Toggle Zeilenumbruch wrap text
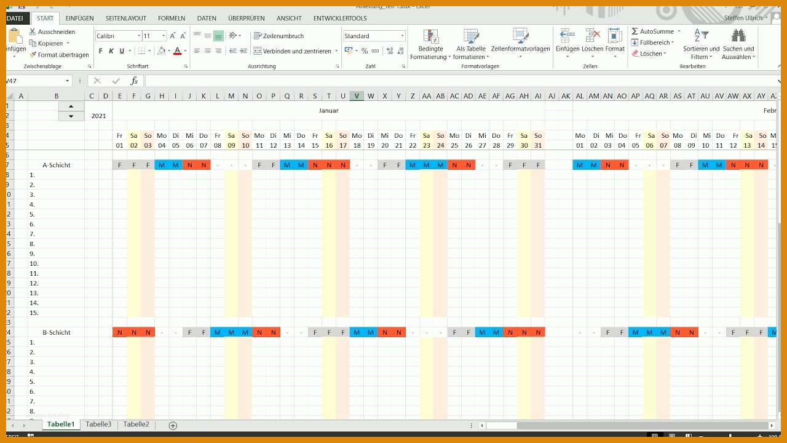 (279, 36)
